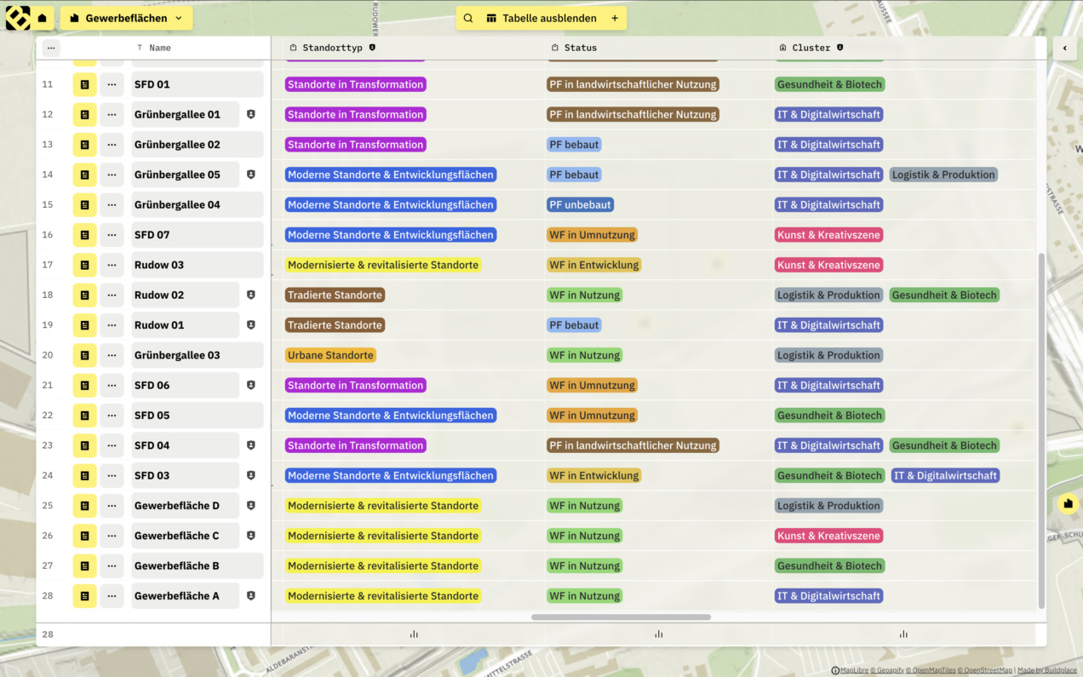Image resolution: width=1083 pixels, height=677 pixels.
Task: Open detail page icon for Rudow 03
Action: point(84,265)
